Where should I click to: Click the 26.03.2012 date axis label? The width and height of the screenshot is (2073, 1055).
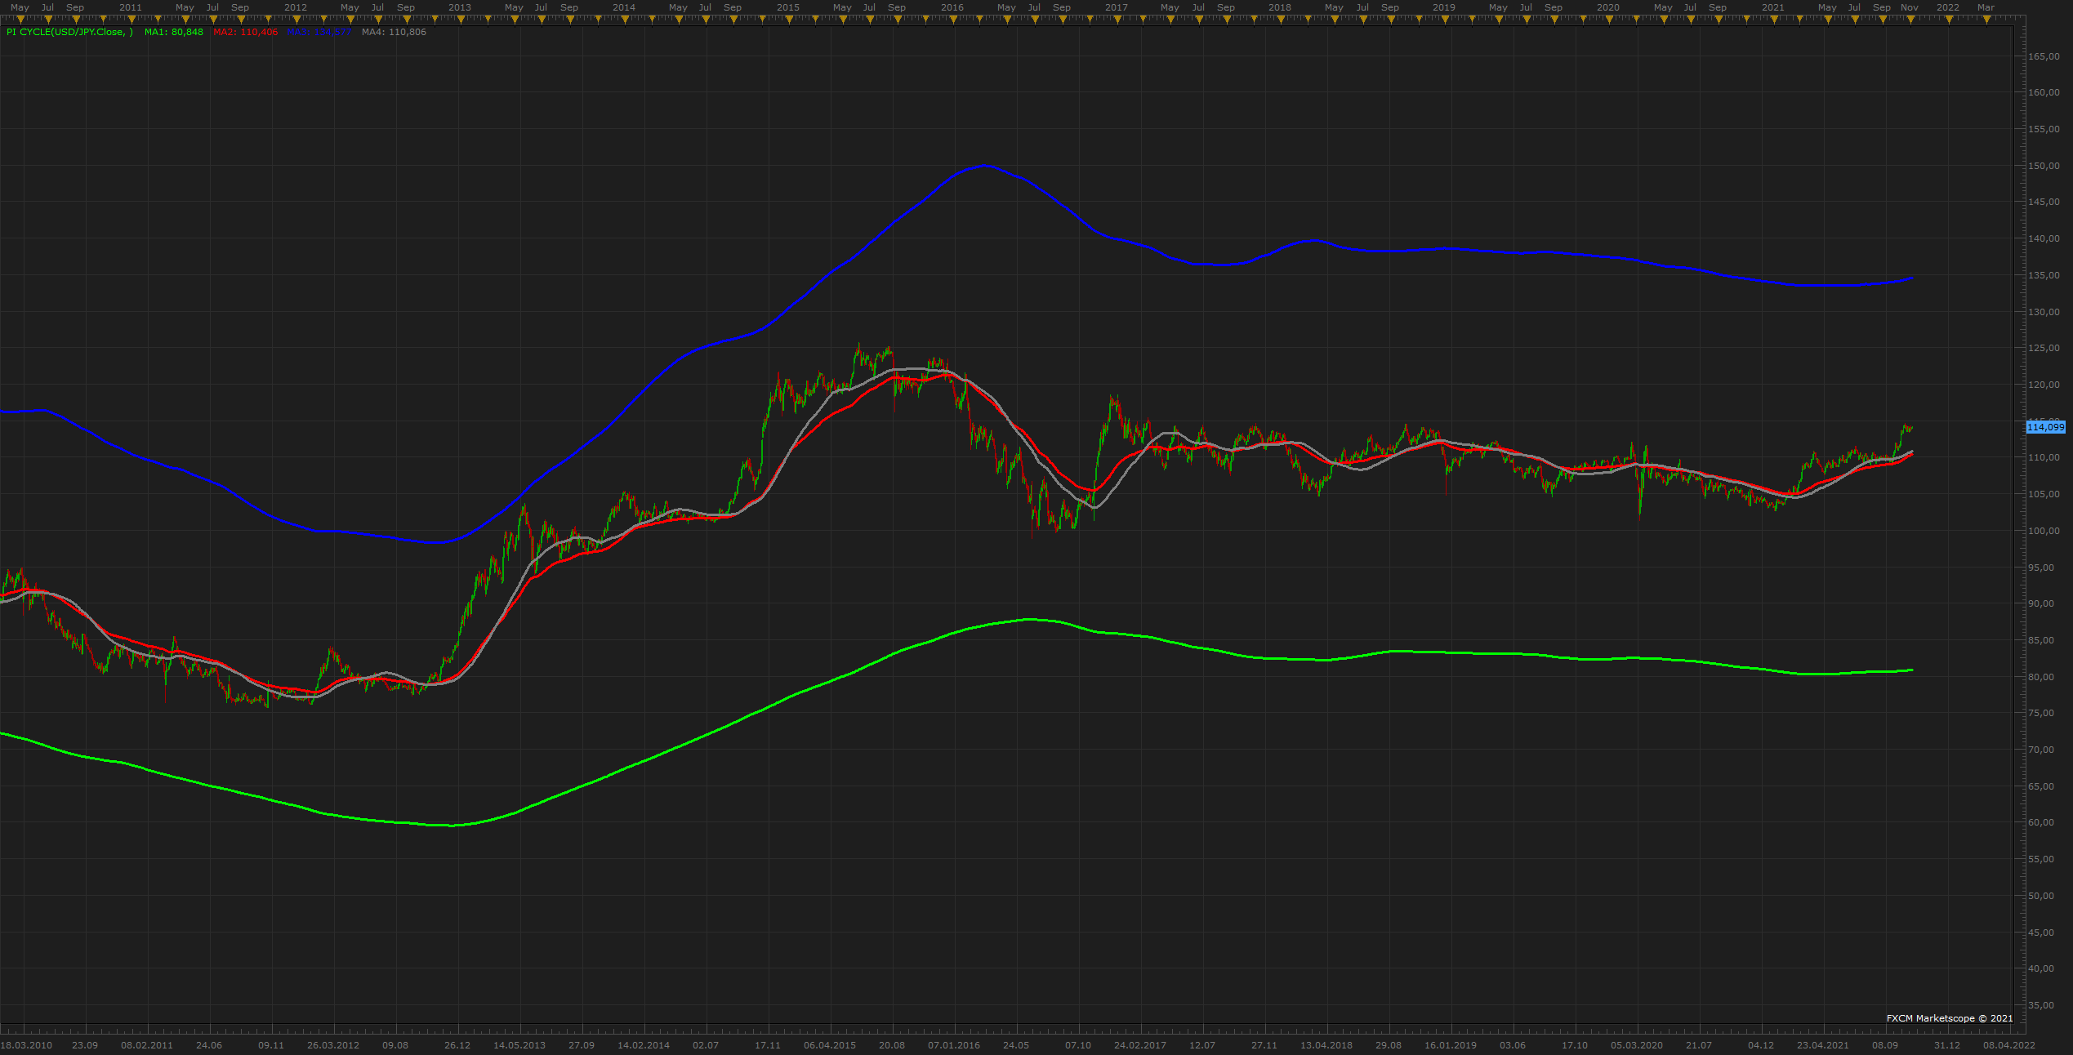pyautogui.click(x=333, y=1045)
